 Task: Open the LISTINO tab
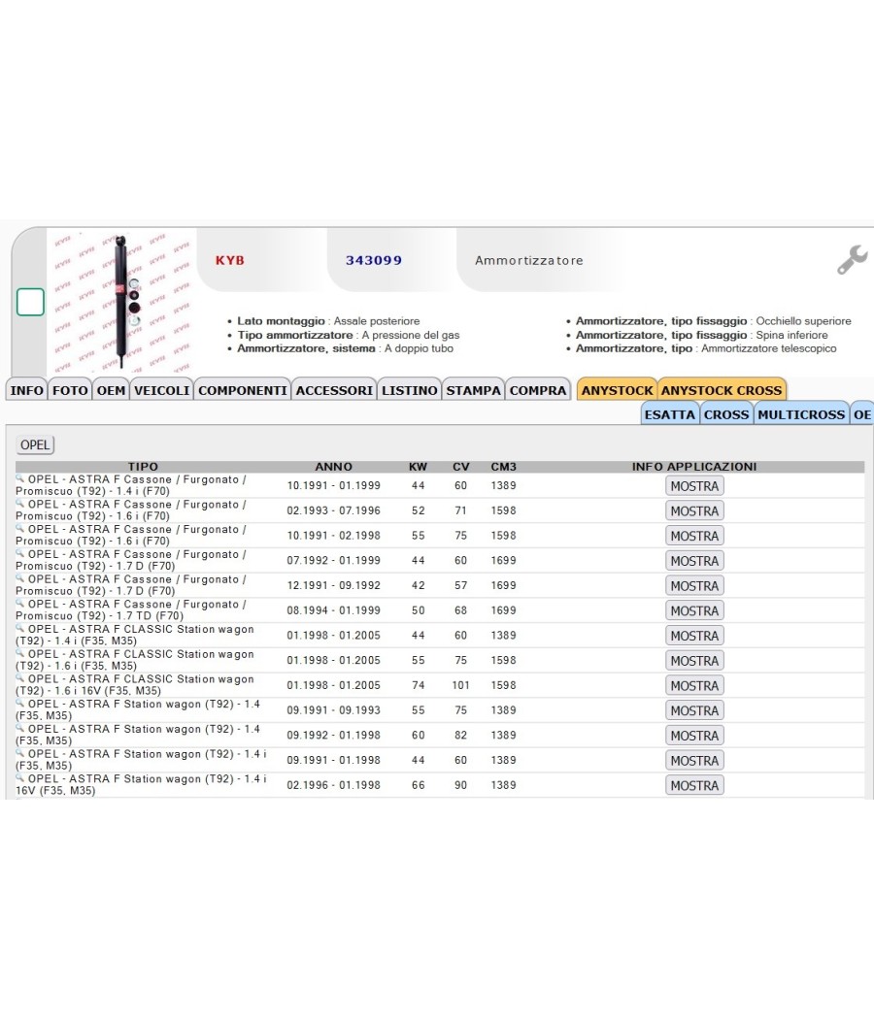click(410, 390)
